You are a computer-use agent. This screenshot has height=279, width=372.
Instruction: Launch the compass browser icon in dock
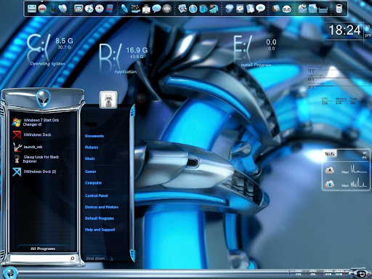(193, 9)
